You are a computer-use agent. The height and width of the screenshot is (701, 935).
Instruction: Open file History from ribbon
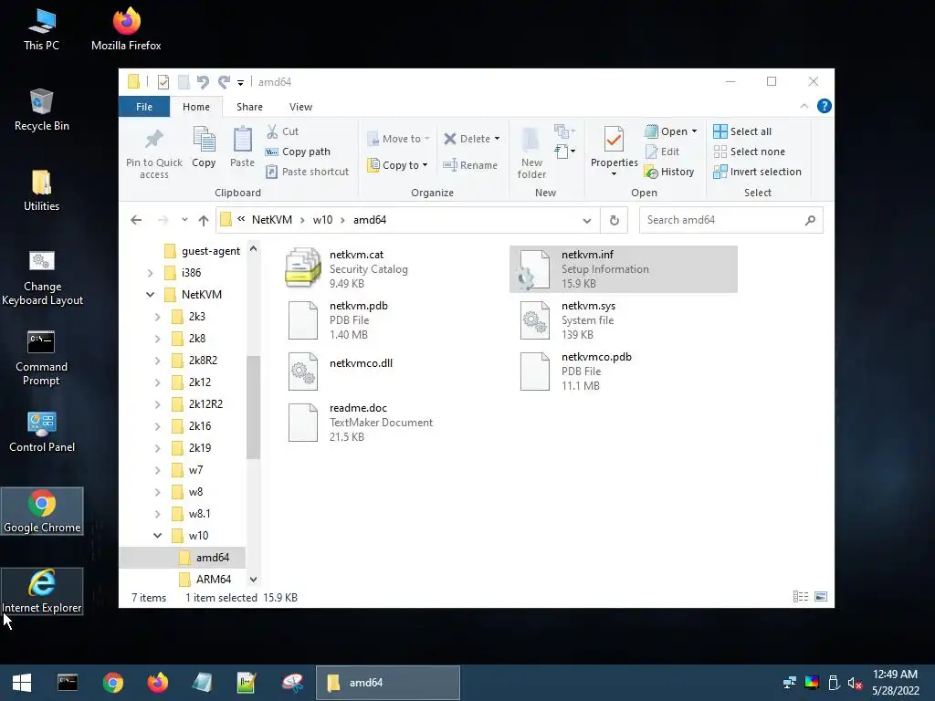tap(669, 172)
